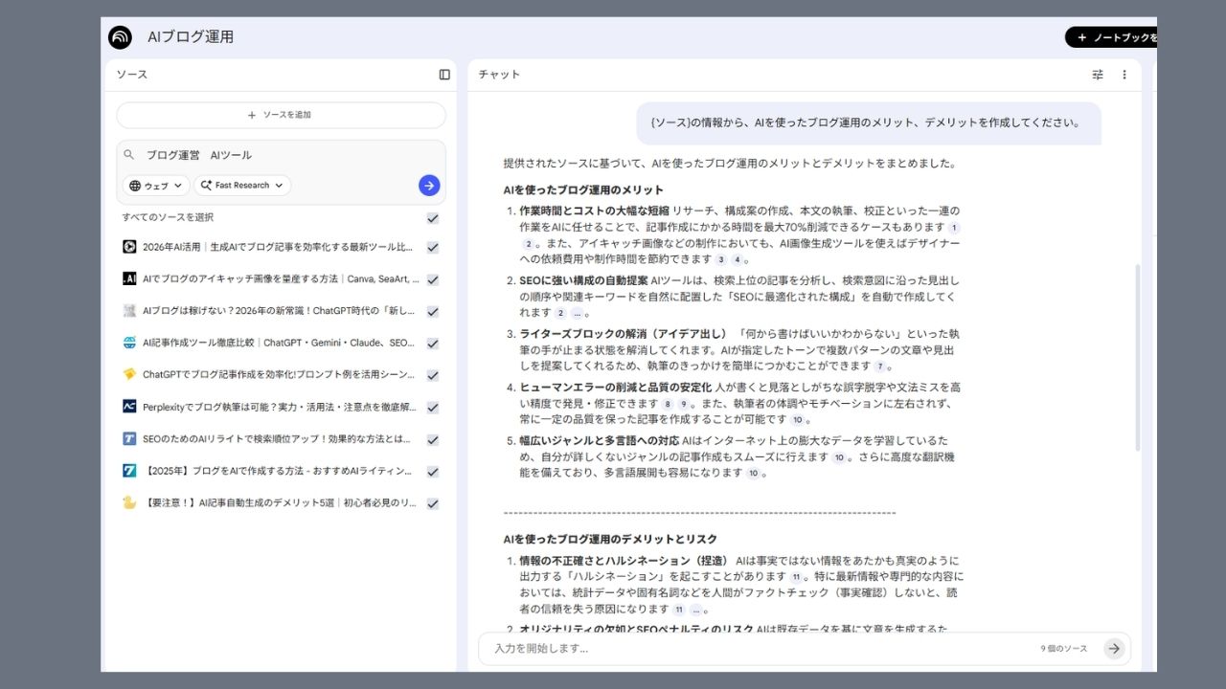Click the blue arrow to run the web search
This screenshot has width=1226, height=689.
coord(428,186)
